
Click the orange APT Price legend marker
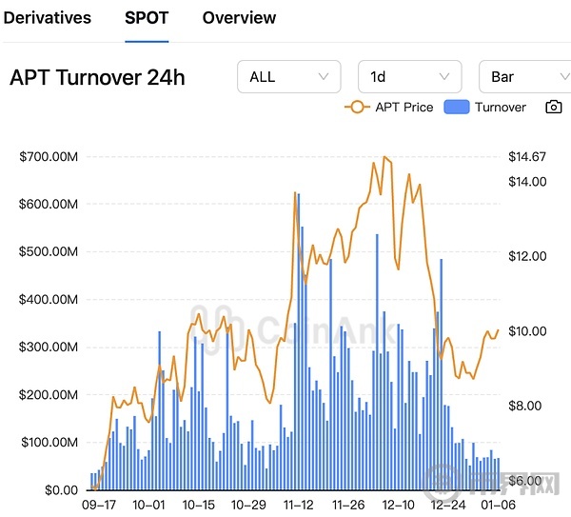pos(357,108)
